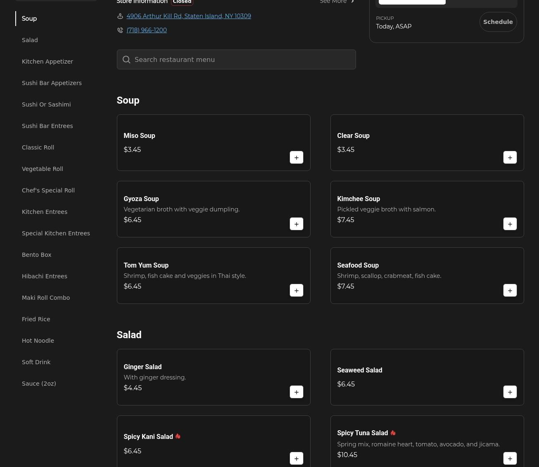Add Spicy Tuna Salad to cart

point(510,458)
